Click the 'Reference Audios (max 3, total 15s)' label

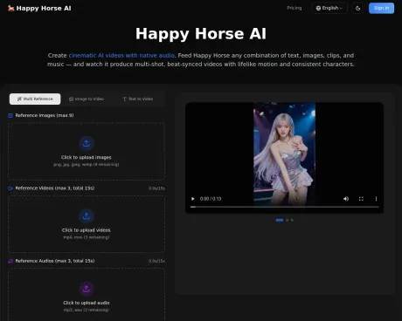[55, 261]
